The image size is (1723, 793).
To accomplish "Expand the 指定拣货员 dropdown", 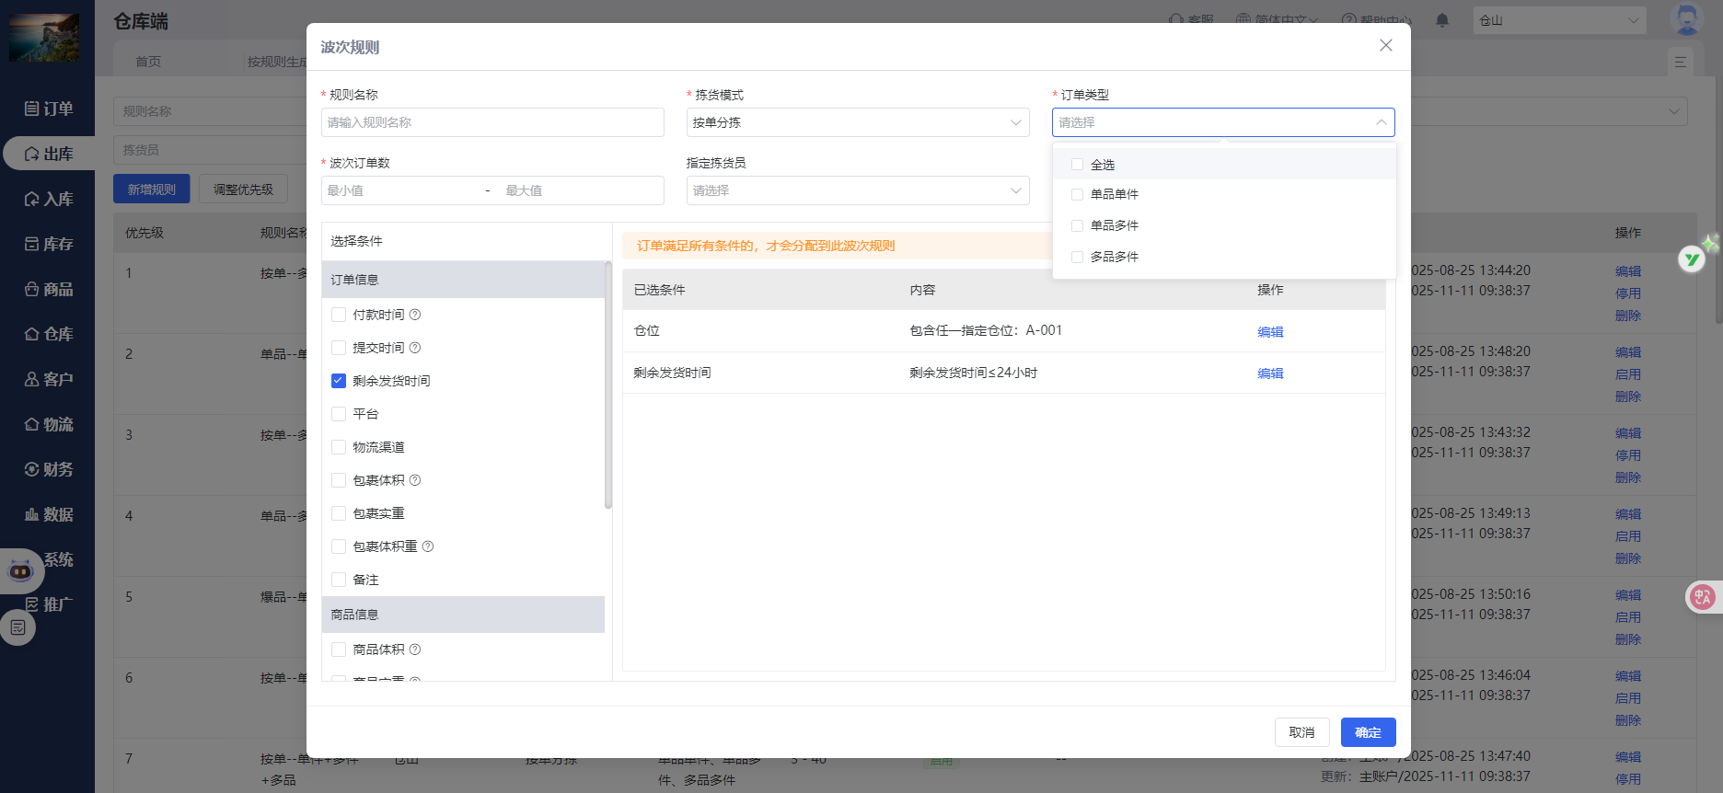I will tap(857, 190).
